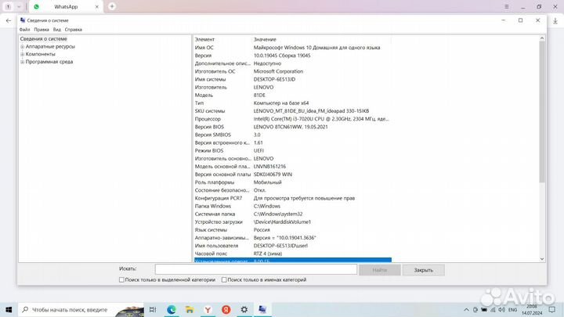Click the scrollbar up arrow
The width and height of the screenshot is (564, 317).
point(542,38)
